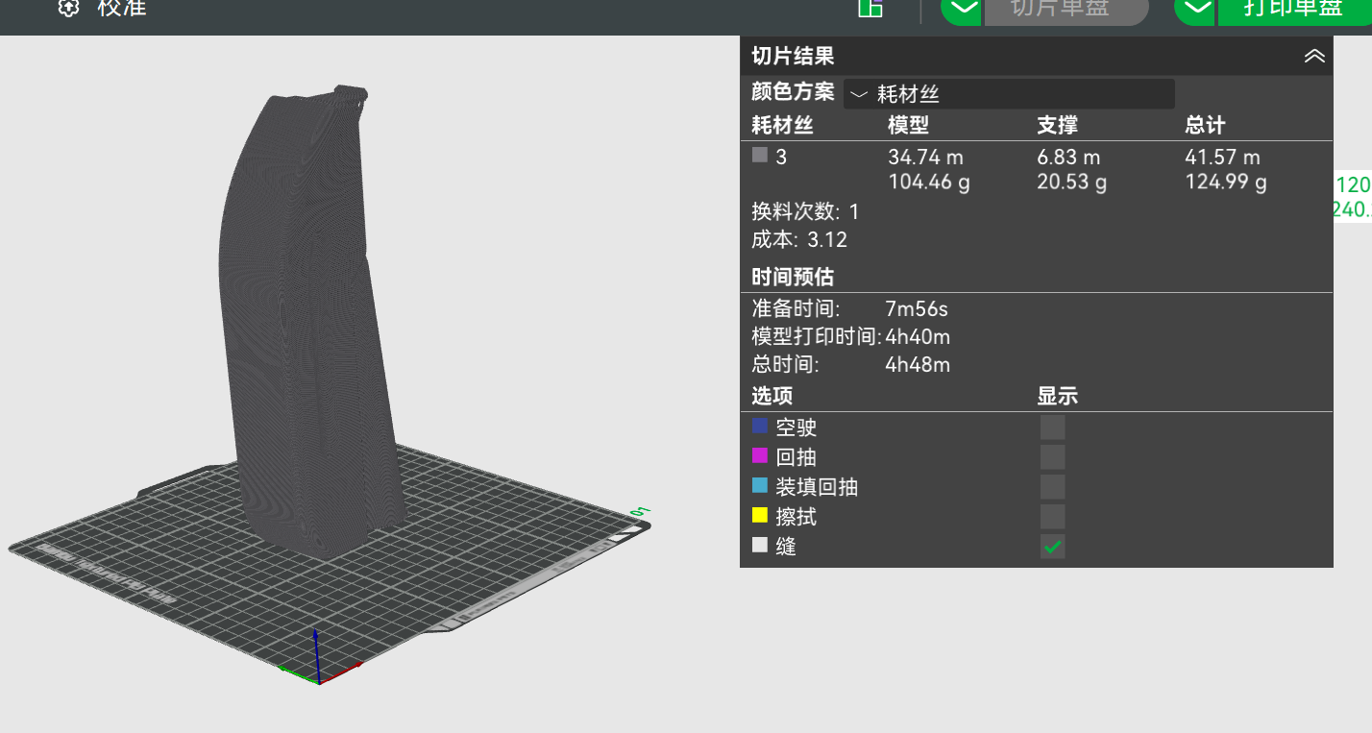Screen dimensions: 1372x733
Task: Click the green plate number label at plate corner
Action: (640, 510)
